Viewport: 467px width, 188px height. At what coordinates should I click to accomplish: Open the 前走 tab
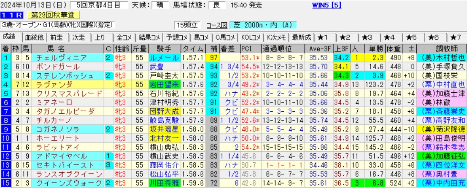click(x=57, y=37)
